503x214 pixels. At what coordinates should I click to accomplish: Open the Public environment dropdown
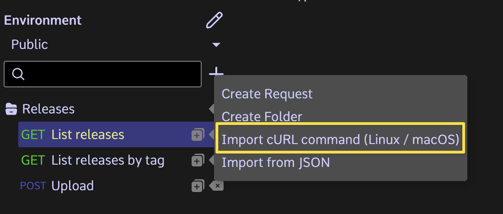tap(114, 45)
